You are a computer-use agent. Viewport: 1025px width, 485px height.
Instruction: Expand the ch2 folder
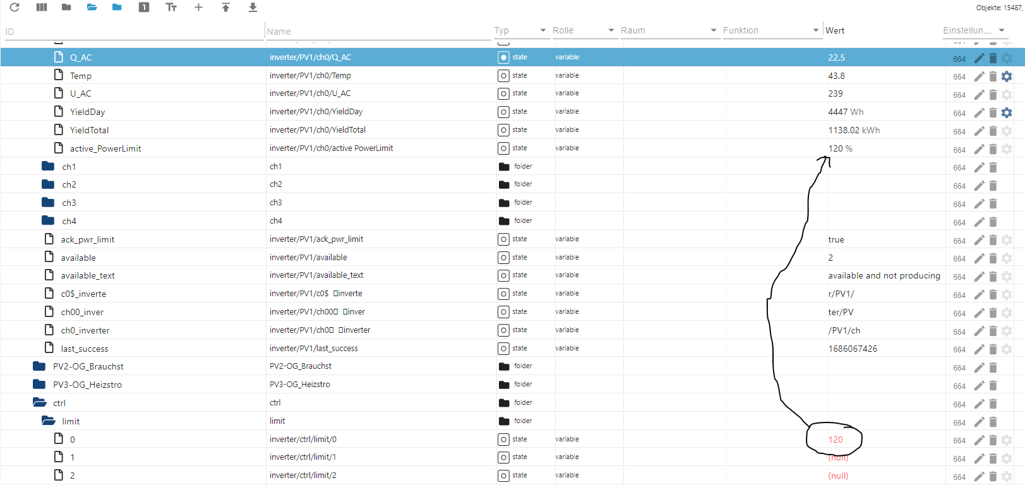tap(48, 184)
